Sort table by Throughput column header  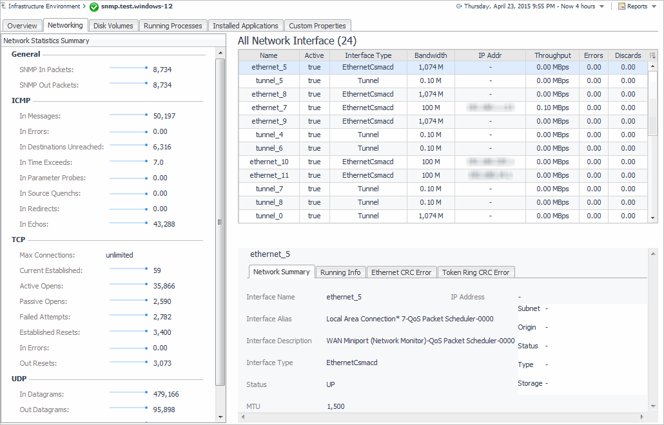pyautogui.click(x=552, y=55)
